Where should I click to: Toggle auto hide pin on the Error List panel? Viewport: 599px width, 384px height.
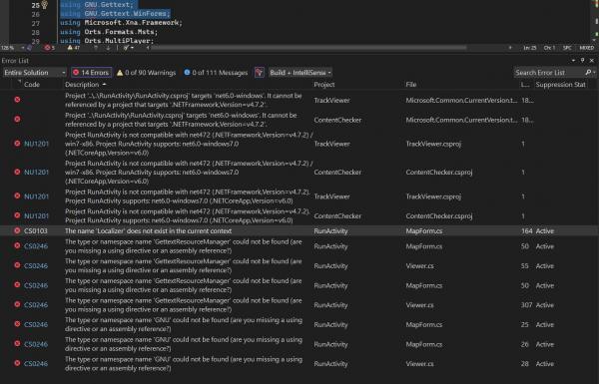click(582, 60)
